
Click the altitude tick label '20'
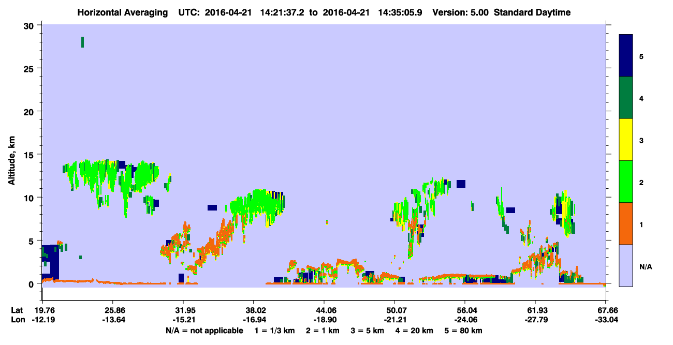click(x=30, y=111)
